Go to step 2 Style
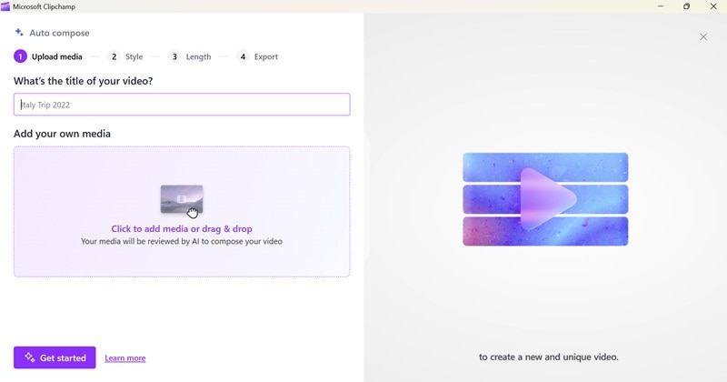Viewport: 727px width, 382px height. 125,56
